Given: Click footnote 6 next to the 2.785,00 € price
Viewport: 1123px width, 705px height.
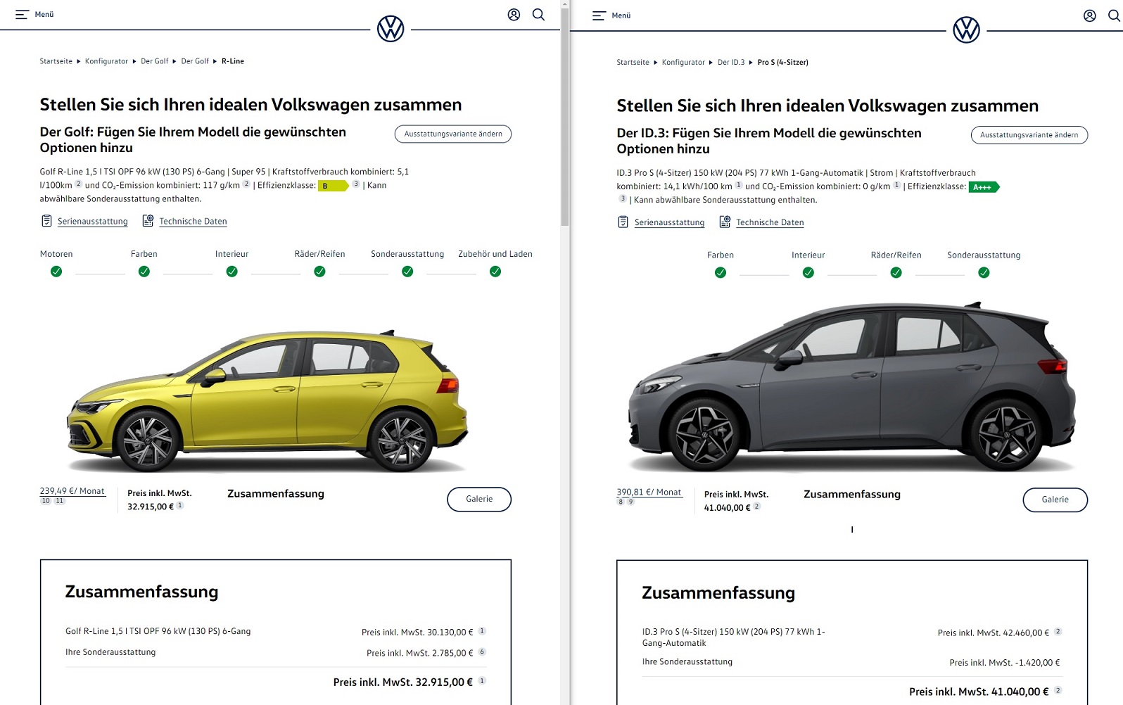Looking at the screenshot, I should (x=482, y=652).
